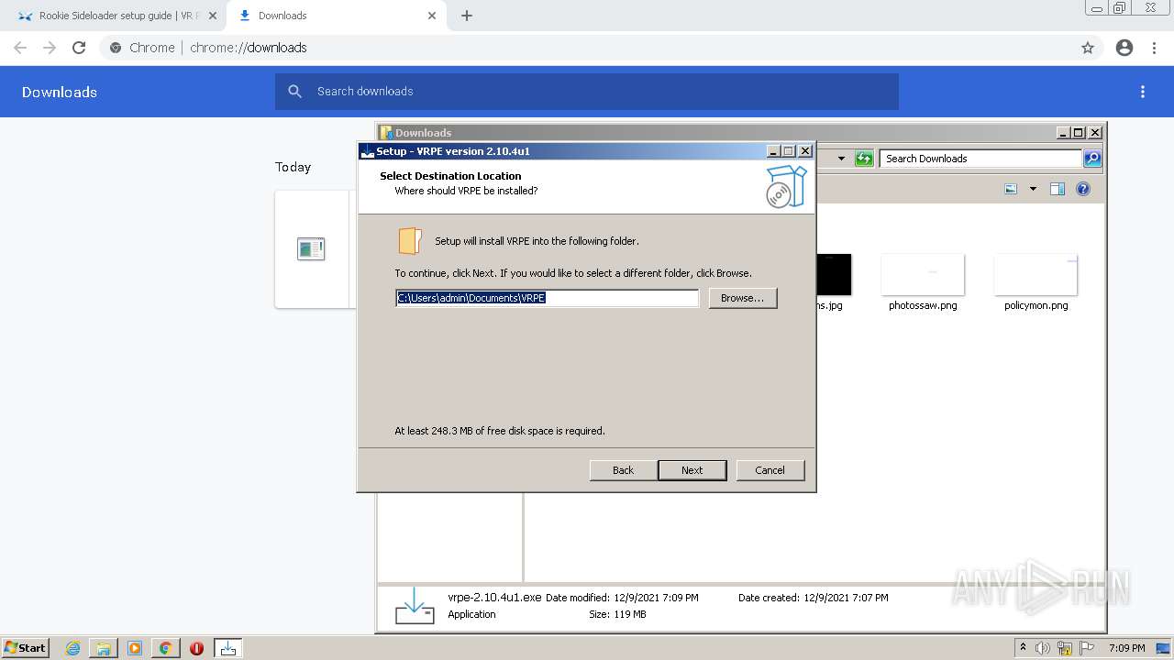Click the downloaded file icon in Chrome
This screenshot has height=660, width=1174.
pyautogui.click(x=311, y=248)
